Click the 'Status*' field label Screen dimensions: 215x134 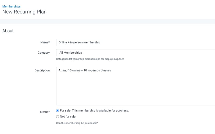pyautogui.click(x=45, y=112)
